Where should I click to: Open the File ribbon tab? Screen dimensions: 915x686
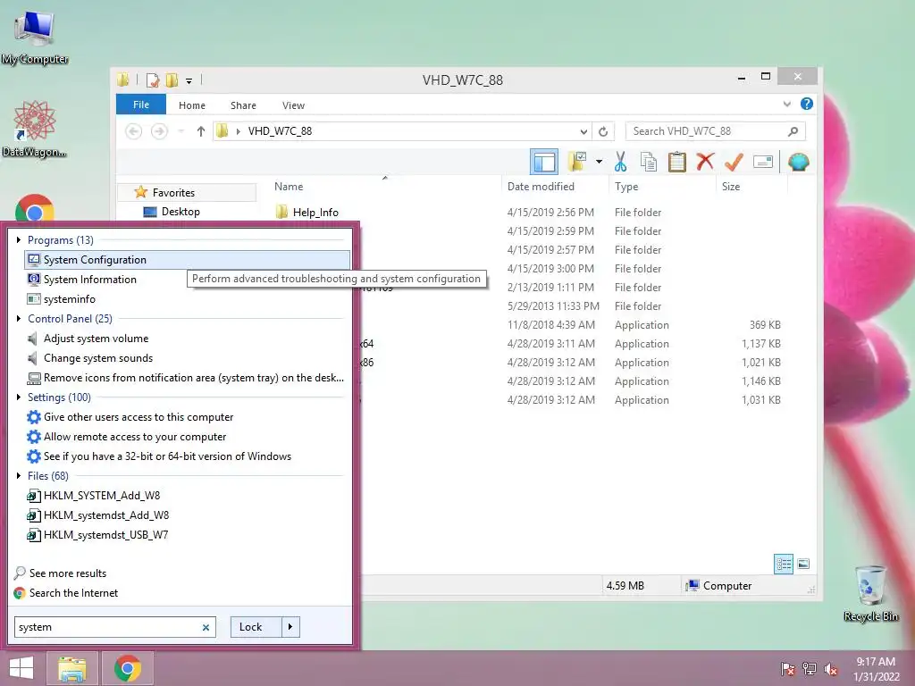pyautogui.click(x=141, y=105)
